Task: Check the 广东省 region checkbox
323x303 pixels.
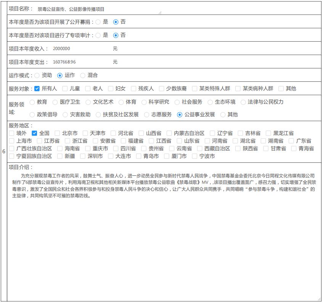Action: click(x=291, y=141)
